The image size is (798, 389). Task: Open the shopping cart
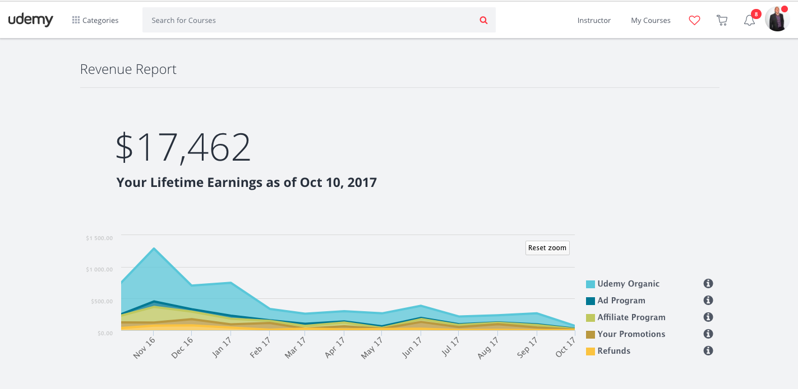click(x=722, y=20)
